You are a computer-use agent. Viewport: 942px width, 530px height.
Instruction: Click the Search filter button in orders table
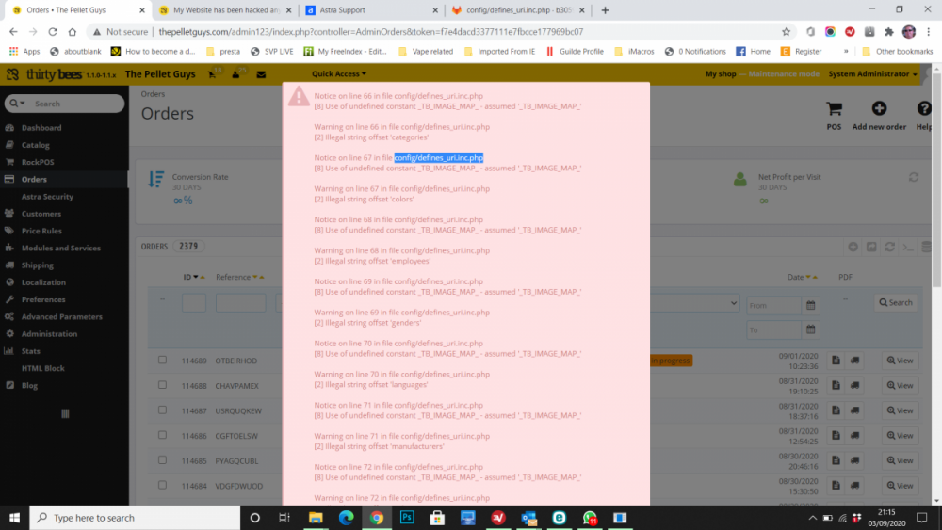[895, 302]
